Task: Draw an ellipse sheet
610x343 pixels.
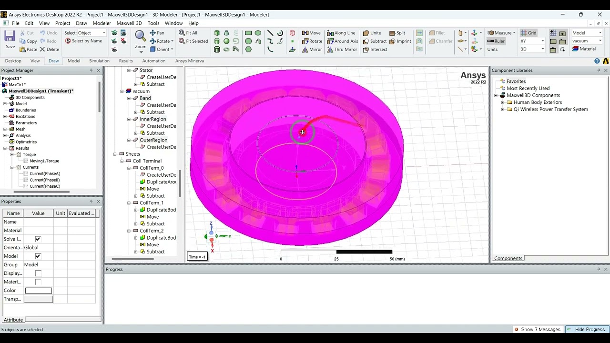Action: coord(258,33)
